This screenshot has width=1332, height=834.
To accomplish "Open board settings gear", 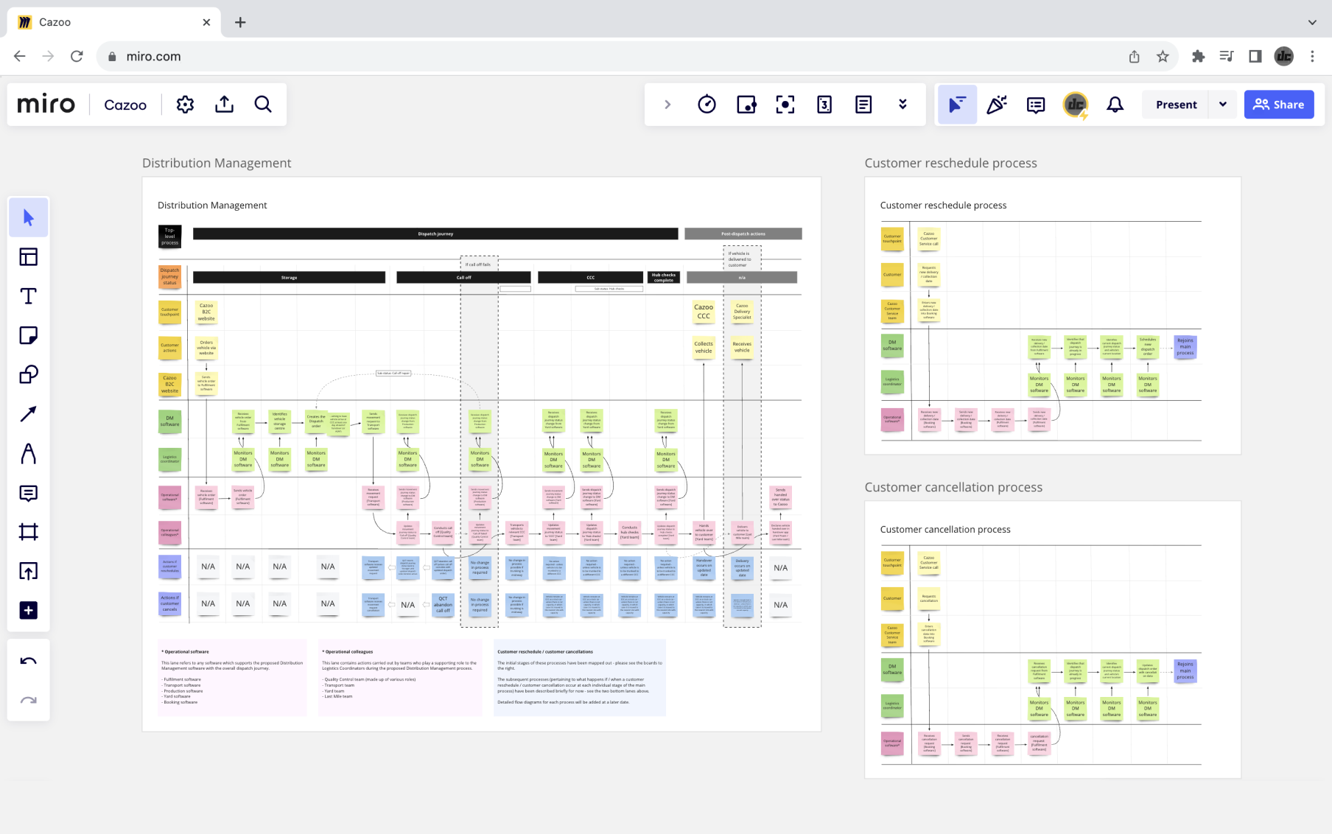I will [x=185, y=105].
